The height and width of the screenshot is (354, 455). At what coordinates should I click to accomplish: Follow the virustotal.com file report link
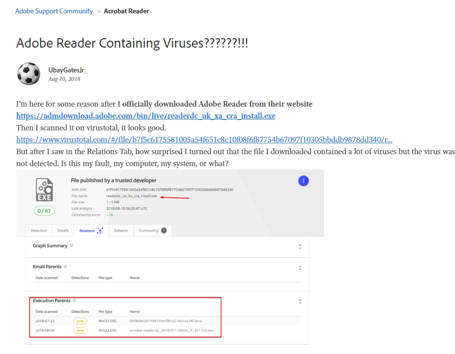pyautogui.click(x=204, y=140)
